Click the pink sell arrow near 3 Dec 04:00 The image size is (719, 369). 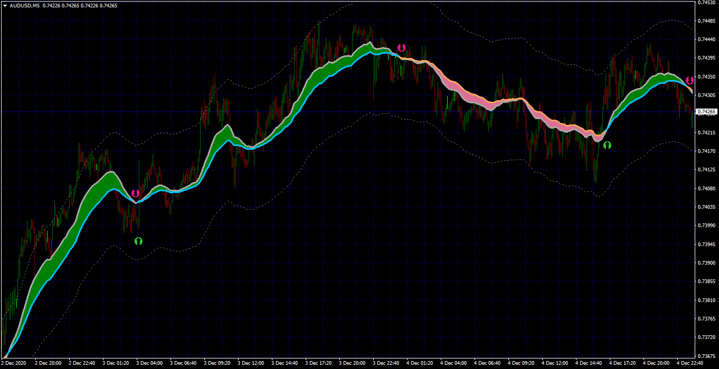click(135, 193)
